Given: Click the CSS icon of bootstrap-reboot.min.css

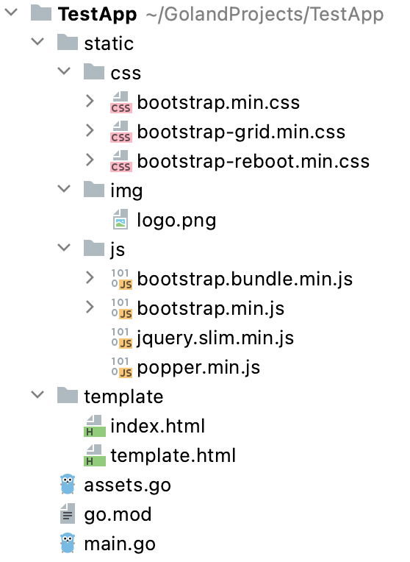Looking at the screenshot, I should 121,161.
